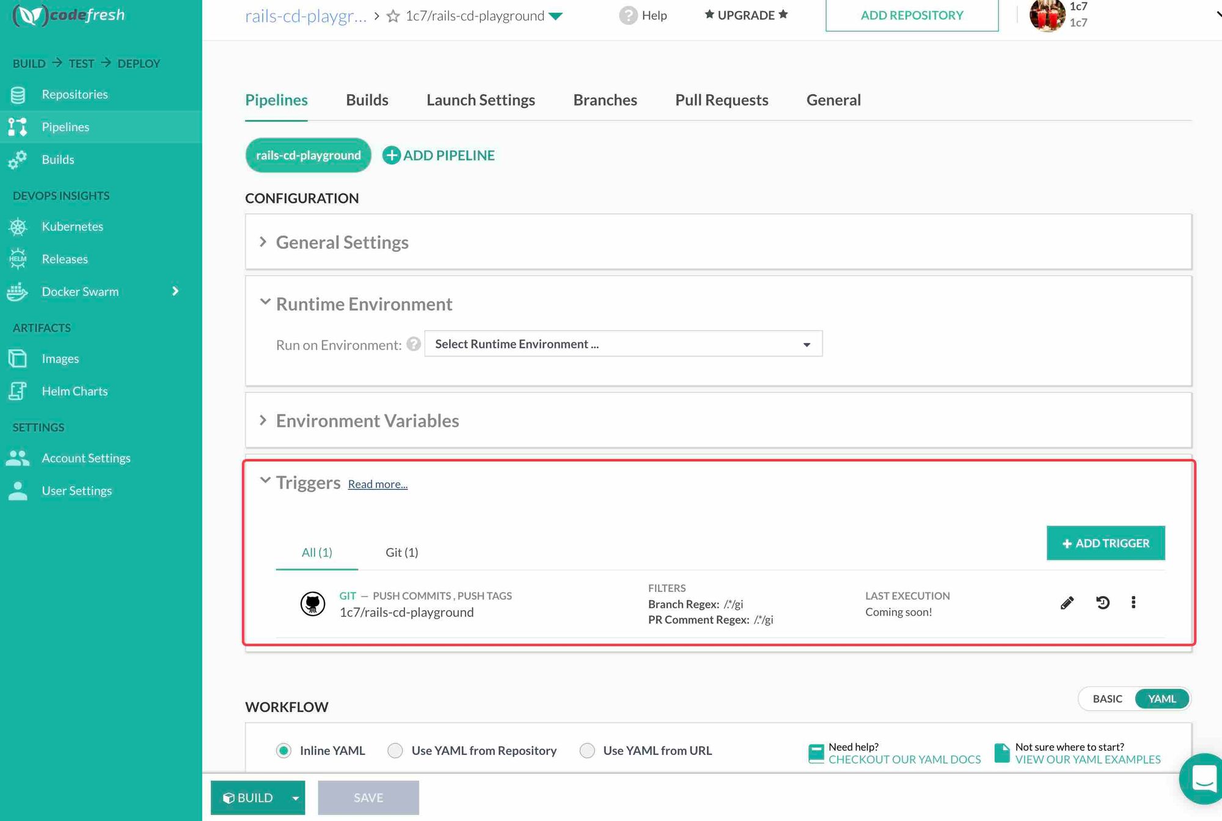Click the ADD TRIGGER button
Viewport: 1222px width, 821px height.
(1105, 543)
